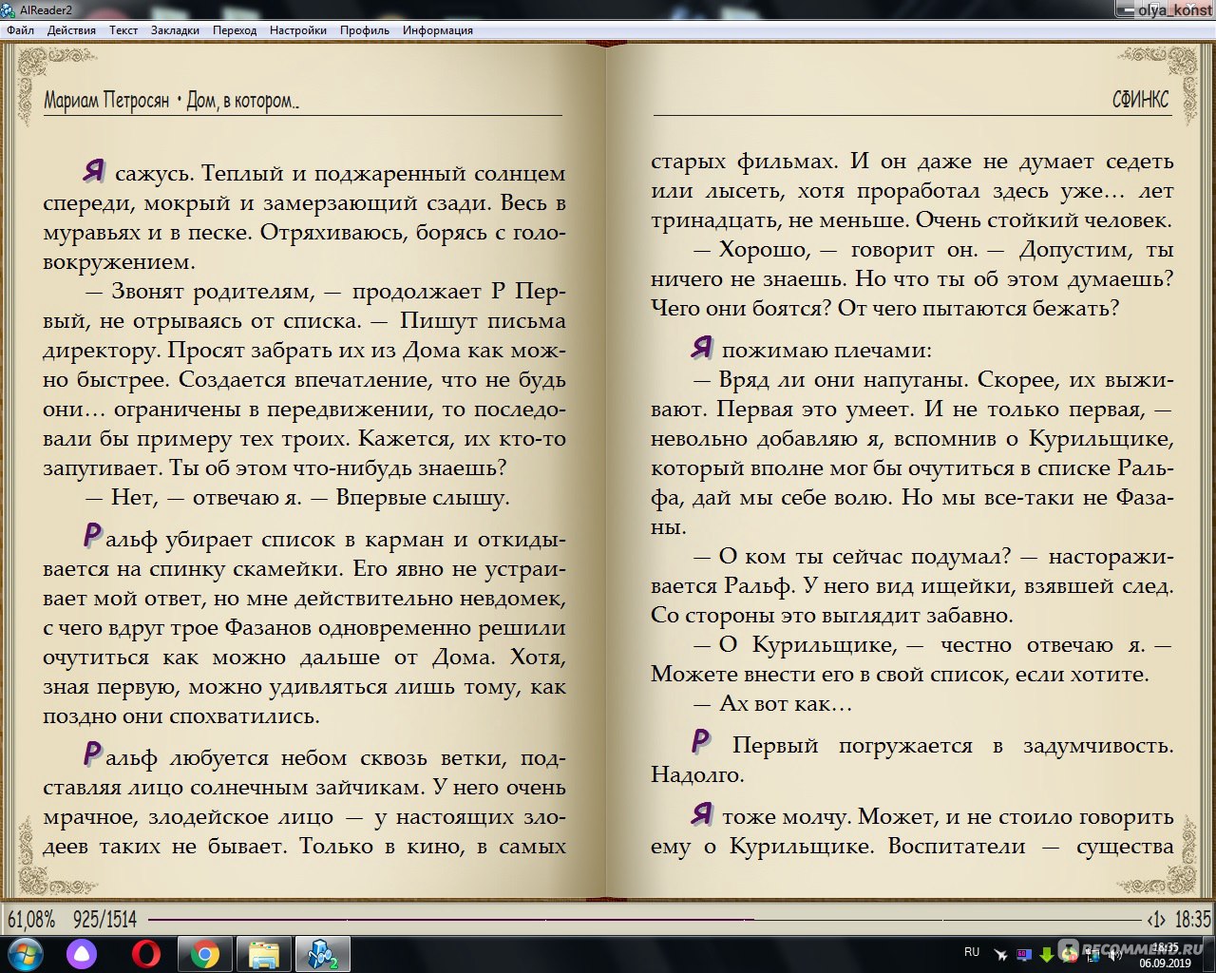
Task: Open the Профиль menu
Action: [365, 30]
